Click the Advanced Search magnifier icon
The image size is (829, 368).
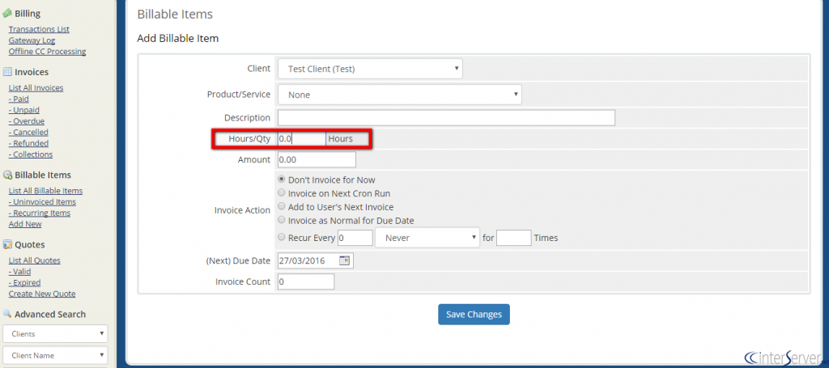point(7,314)
